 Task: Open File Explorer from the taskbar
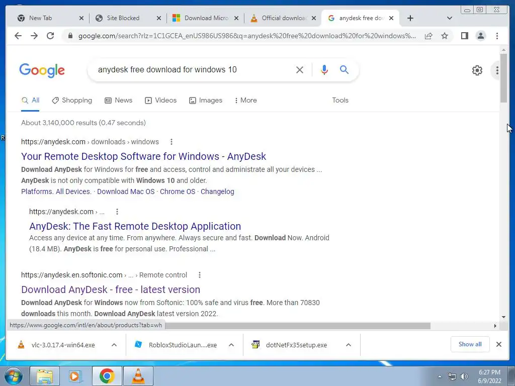click(x=45, y=376)
